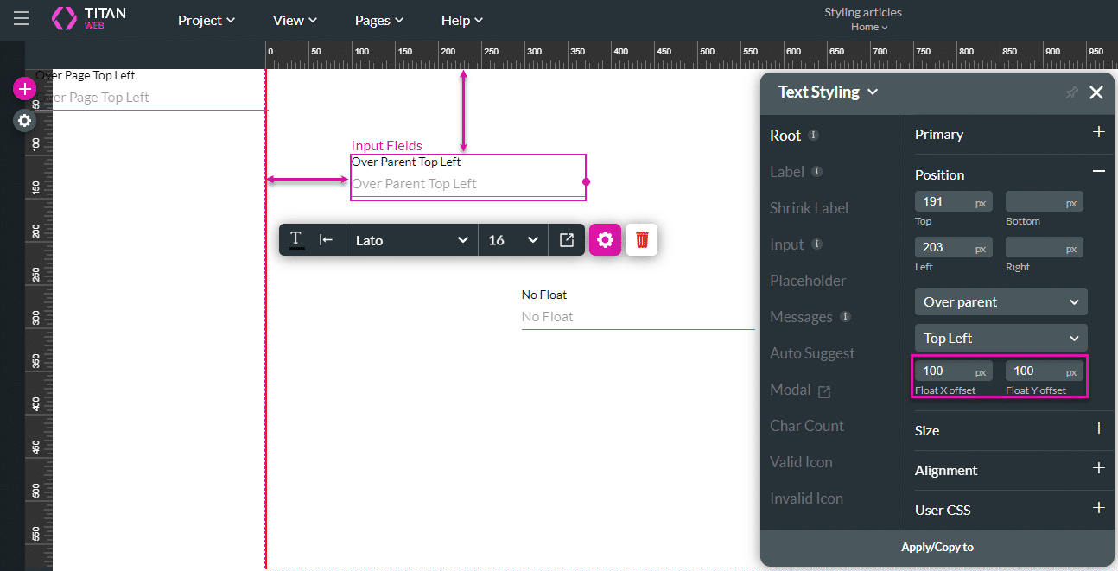Click the pink add element plus button

tap(24, 89)
